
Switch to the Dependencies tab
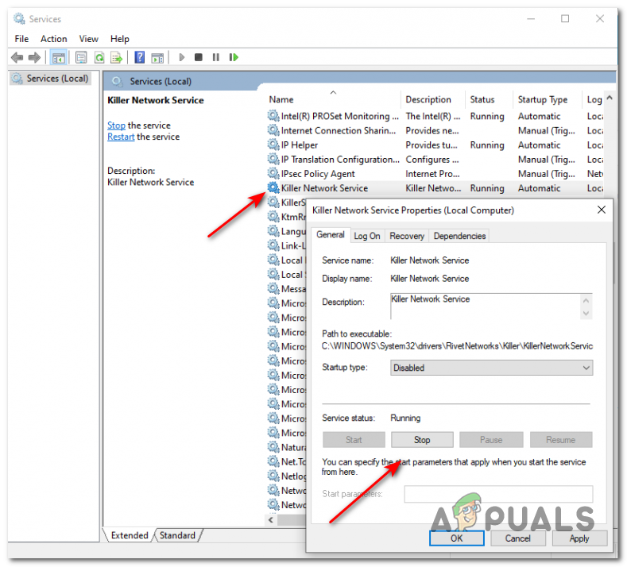coord(459,236)
